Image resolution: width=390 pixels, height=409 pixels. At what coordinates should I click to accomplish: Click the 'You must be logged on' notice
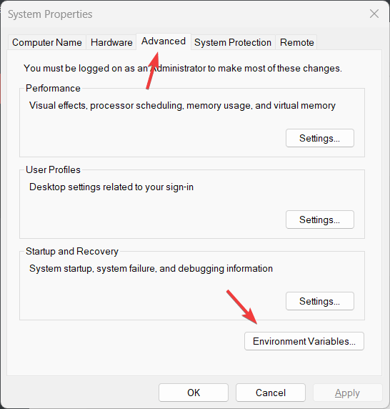tap(183, 69)
